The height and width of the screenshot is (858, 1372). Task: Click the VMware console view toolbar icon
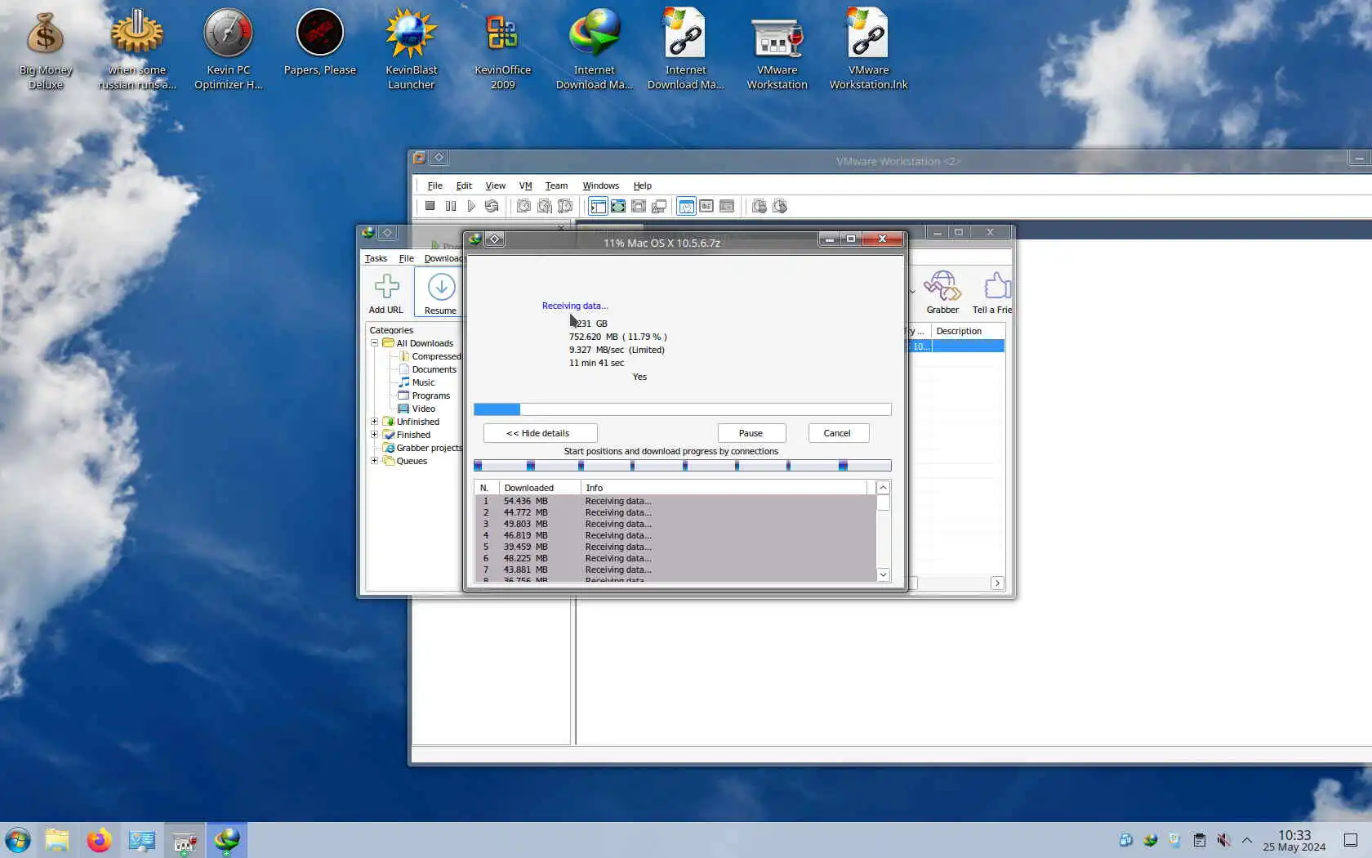(727, 206)
